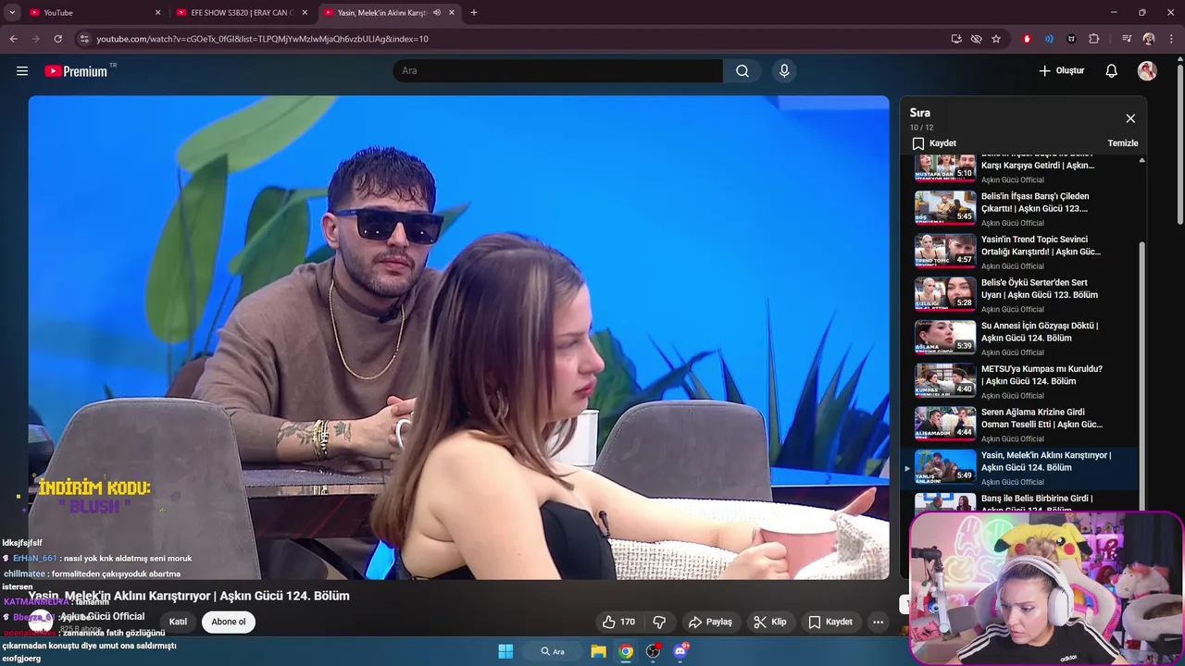Viewport: 1185px width, 666px height.
Task: Mute the playing tab via its speaker icon
Action: pos(437,12)
